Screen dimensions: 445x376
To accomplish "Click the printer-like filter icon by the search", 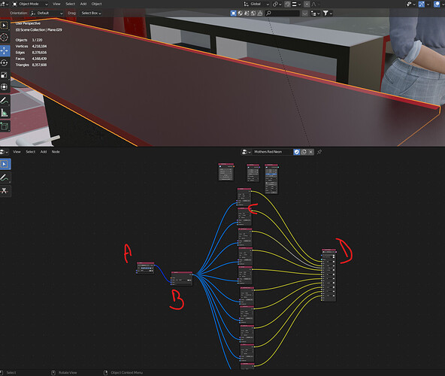I will [259, 13].
